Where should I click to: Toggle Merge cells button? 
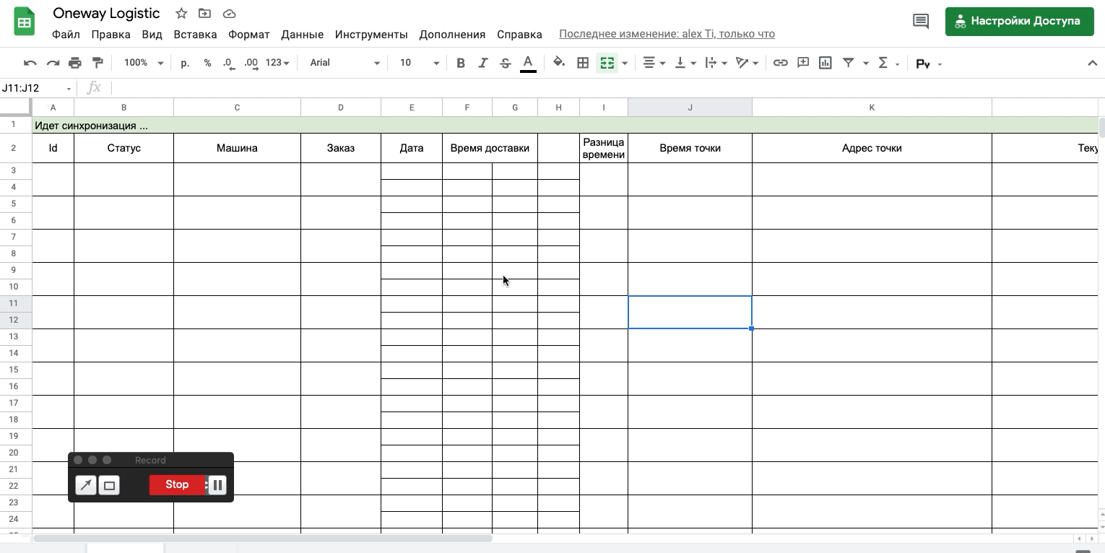pos(607,63)
